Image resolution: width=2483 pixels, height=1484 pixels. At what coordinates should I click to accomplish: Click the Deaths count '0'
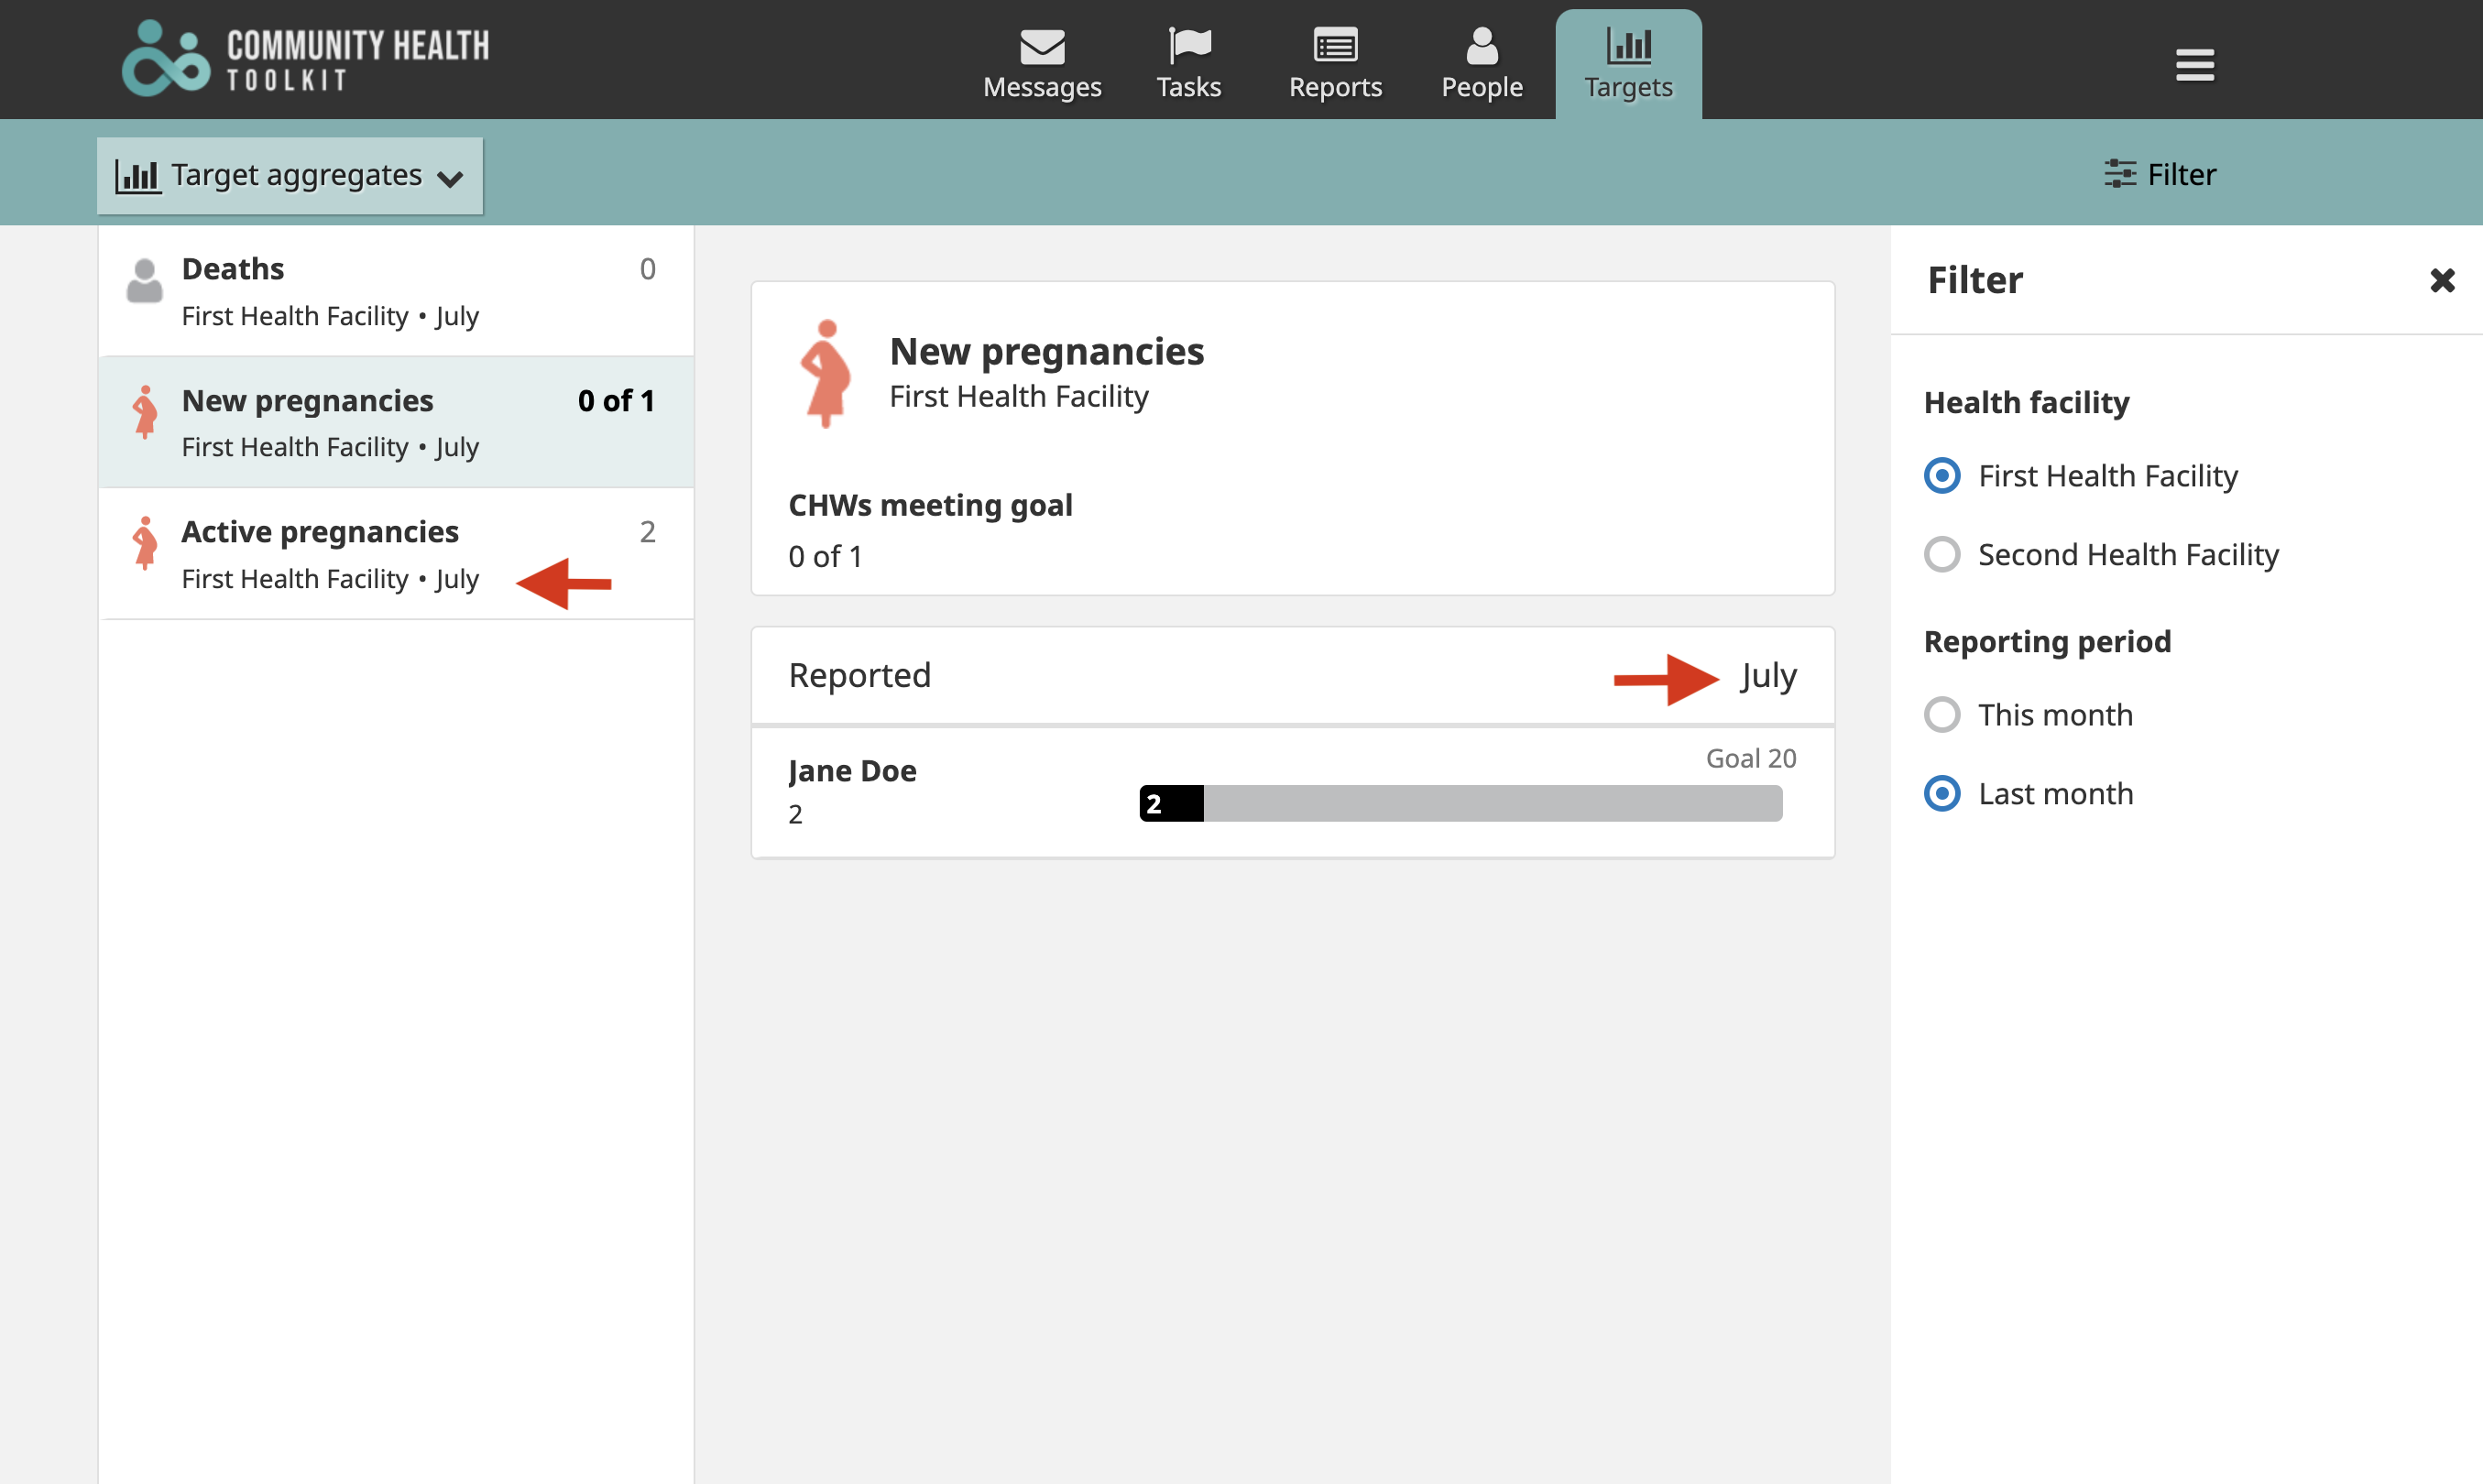[x=647, y=269]
